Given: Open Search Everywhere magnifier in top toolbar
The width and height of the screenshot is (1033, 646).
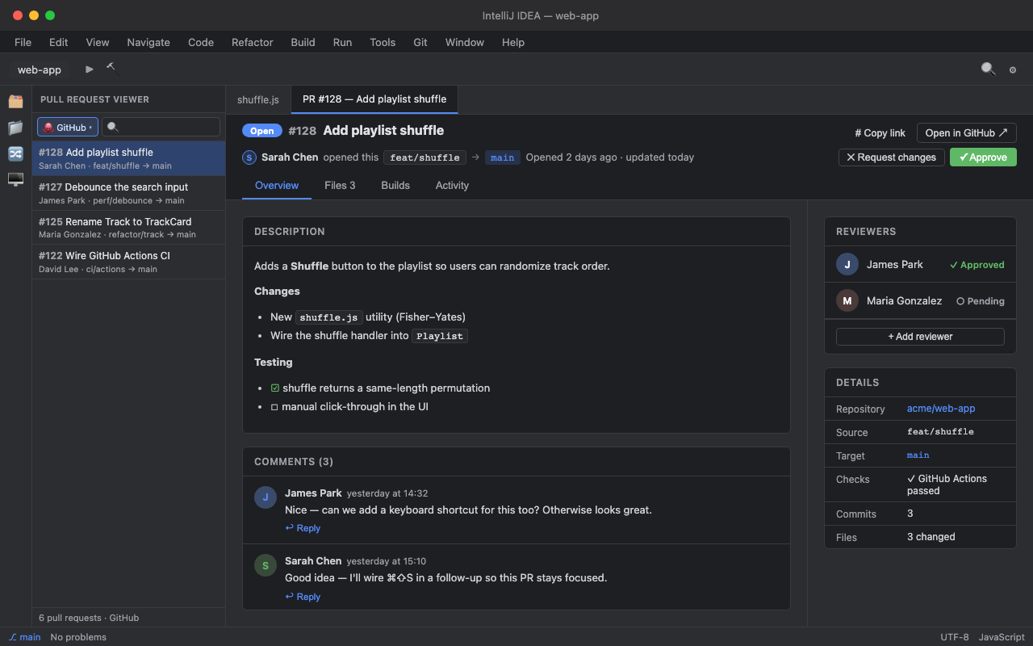Looking at the screenshot, I should click(988, 69).
